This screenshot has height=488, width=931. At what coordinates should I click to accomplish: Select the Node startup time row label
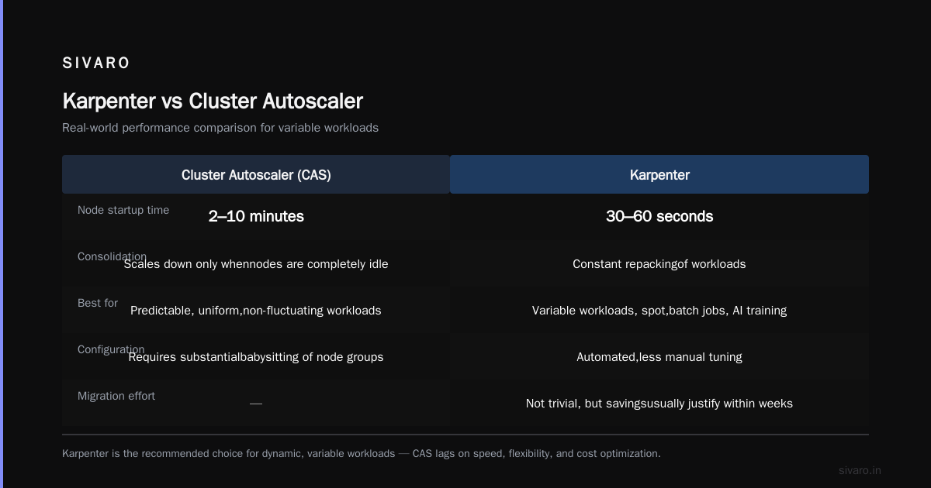coord(123,210)
